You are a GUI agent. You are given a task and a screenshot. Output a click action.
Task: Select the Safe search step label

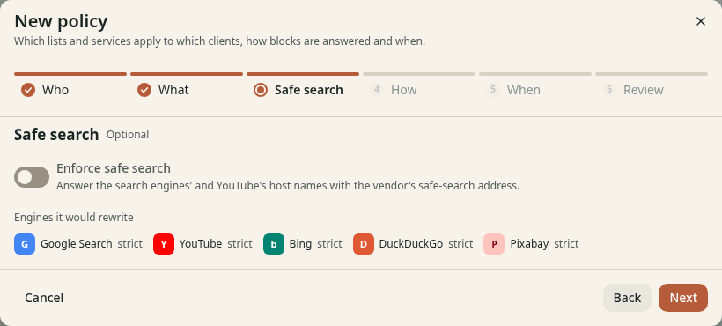308,90
